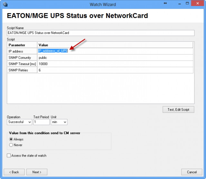Click the 'SNMP Retries' parameter cell
206x179 pixels.
22,70
